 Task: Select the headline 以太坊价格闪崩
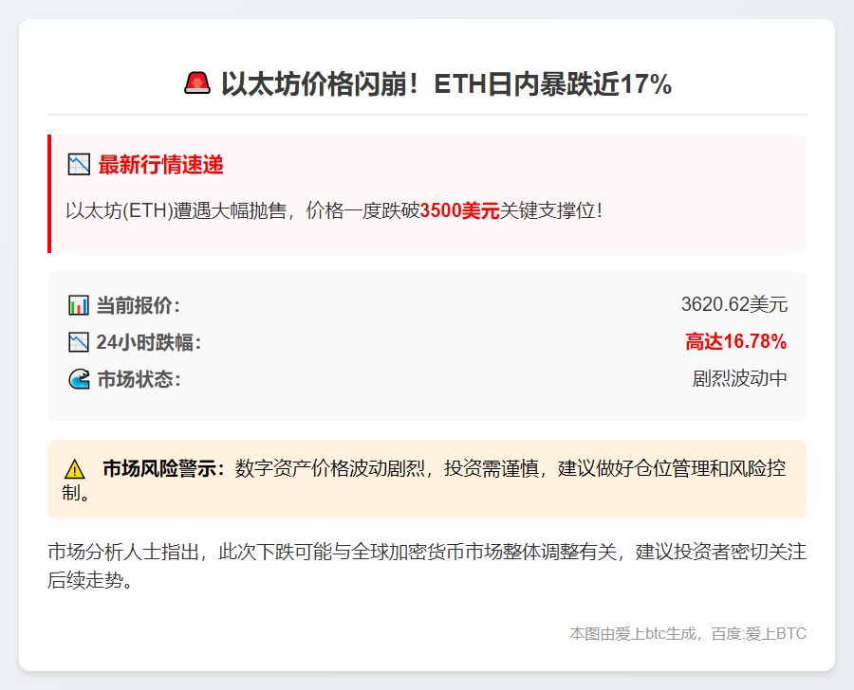[x=446, y=84]
